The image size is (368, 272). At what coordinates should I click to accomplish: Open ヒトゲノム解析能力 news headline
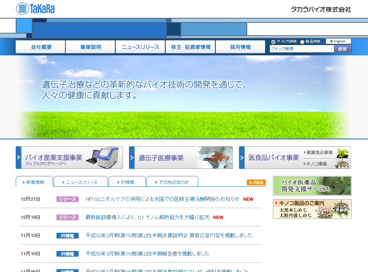[148, 217]
